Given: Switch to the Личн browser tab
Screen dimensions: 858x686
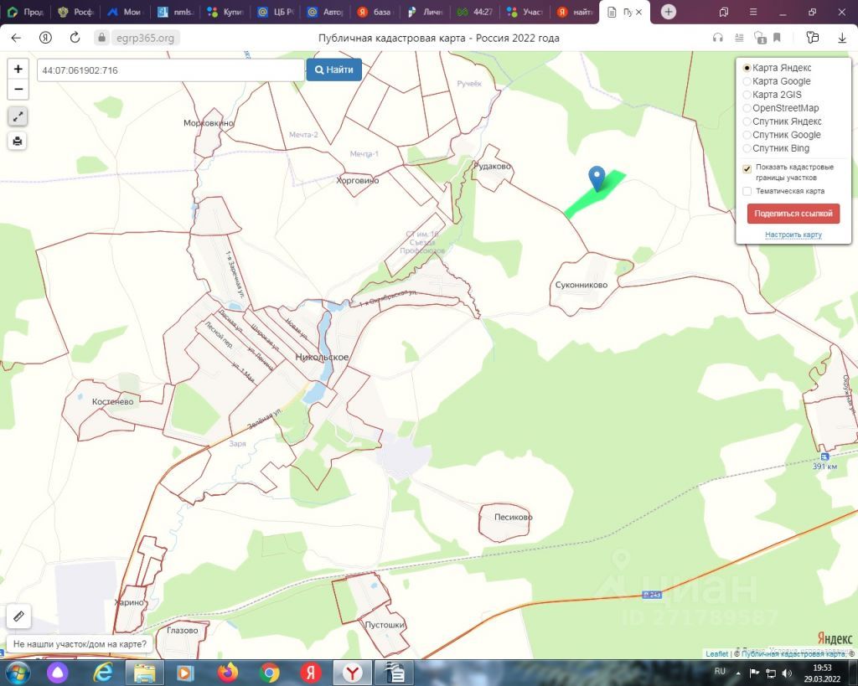Looking at the screenshot, I should click(x=426, y=12).
